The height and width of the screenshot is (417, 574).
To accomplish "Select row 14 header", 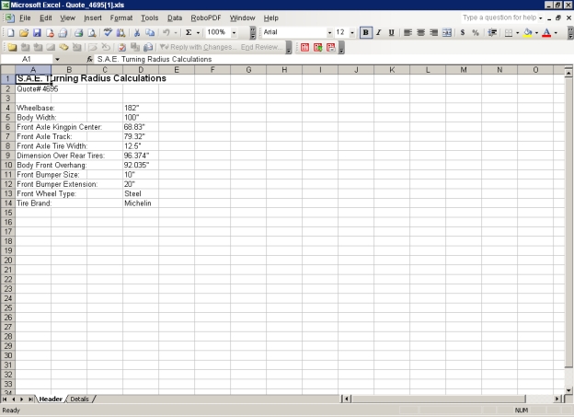I will [7, 203].
